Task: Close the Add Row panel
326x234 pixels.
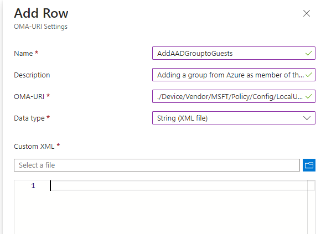Action: click(x=307, y=13)
